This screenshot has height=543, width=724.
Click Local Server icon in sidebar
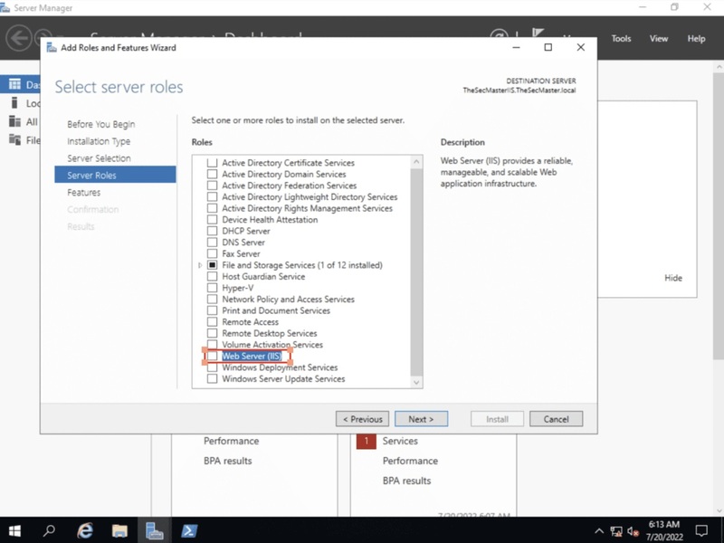pos(14,103)
